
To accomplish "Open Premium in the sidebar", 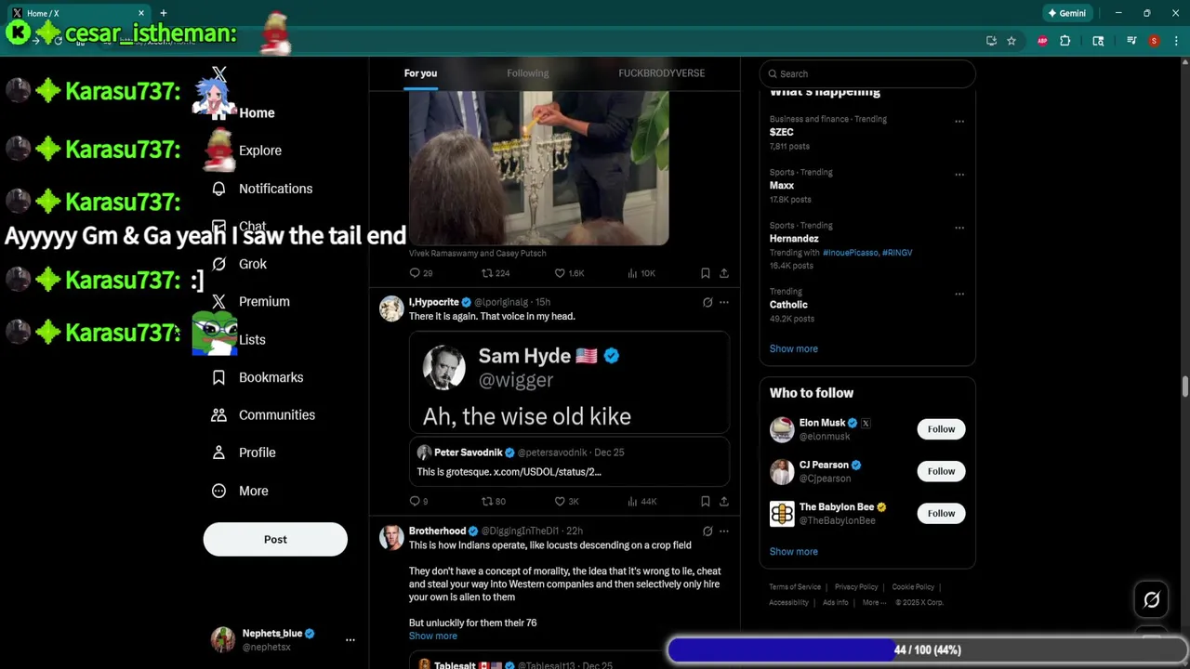I will coord(250,302).
